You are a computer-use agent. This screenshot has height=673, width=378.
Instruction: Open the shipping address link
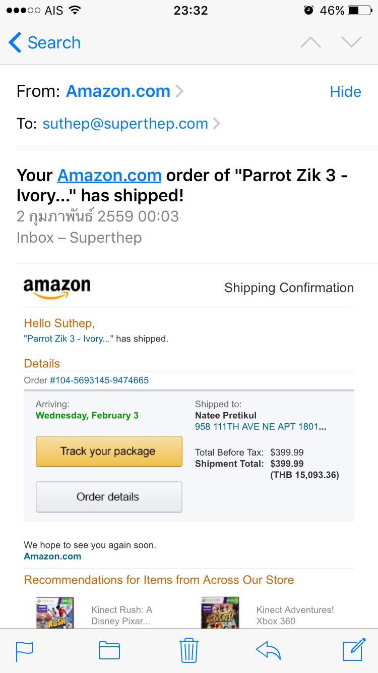coord(261,427)
